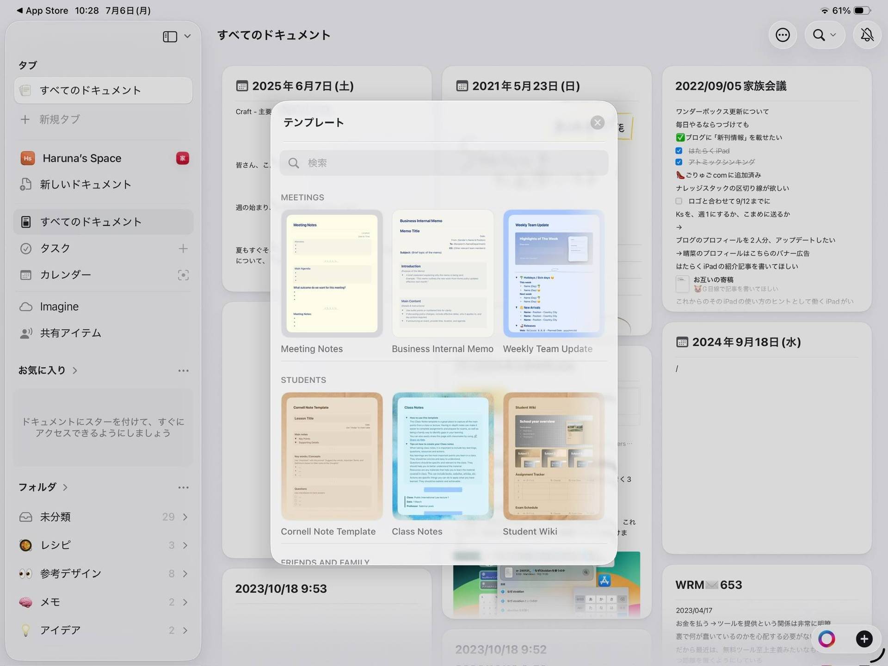Open the メモ folder
This screenshot has height=666, width=888.
103,602
